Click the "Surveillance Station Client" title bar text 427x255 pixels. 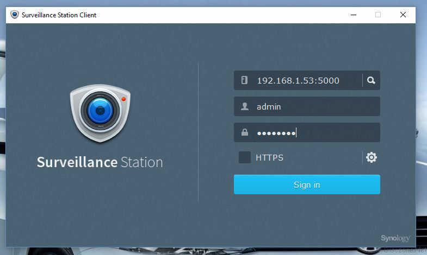59,15
